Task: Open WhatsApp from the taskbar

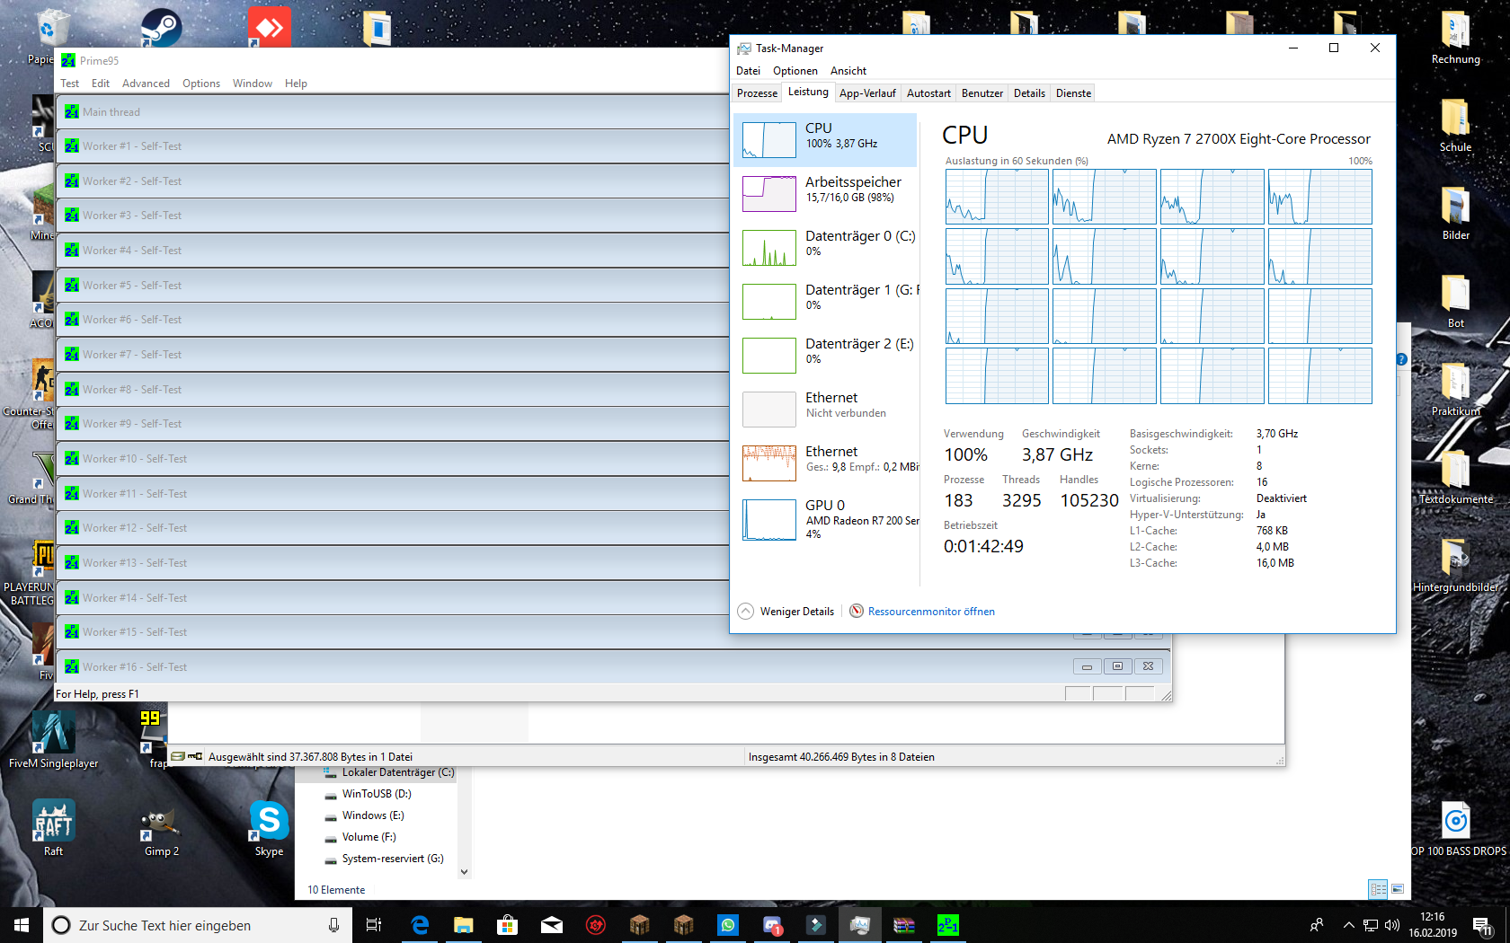Action: point(728,925)
